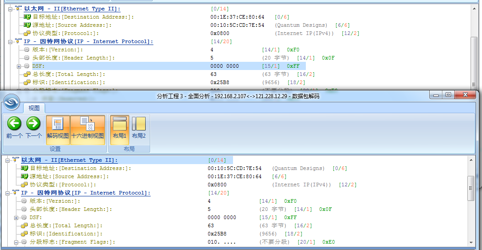Click Ethernet protocol icon in front window
The image size is (482, 250).
(x=15, y=160)
